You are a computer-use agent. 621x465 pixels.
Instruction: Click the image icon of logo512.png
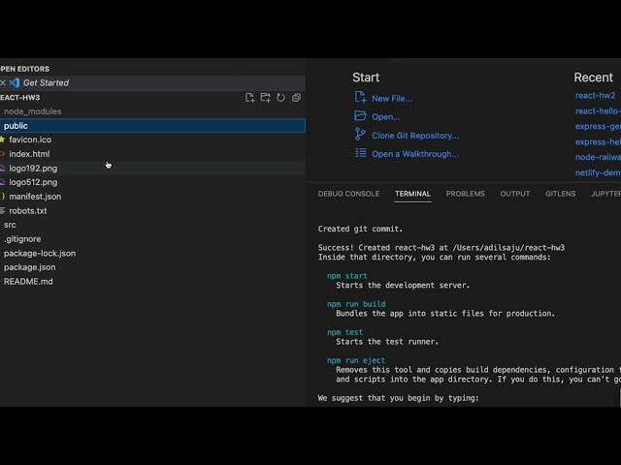click(x=2, y=182)
